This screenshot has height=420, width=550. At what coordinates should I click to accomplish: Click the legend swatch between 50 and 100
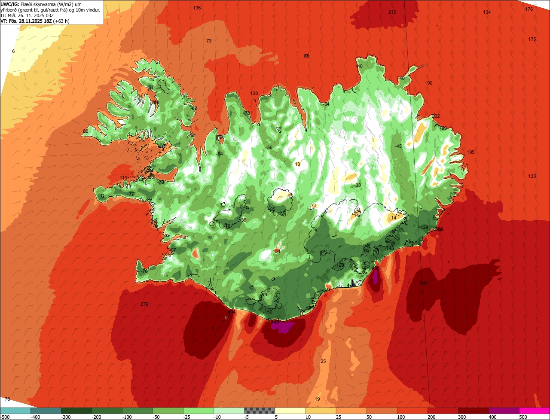tap(382, 411)
